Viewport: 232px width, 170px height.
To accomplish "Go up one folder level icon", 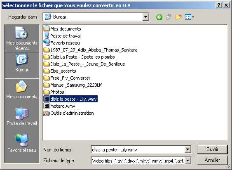I will click(169, 17).
